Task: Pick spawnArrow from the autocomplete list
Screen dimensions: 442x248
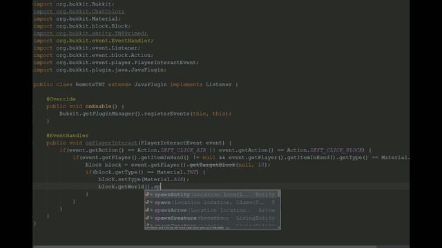Action: click(211, 210)
